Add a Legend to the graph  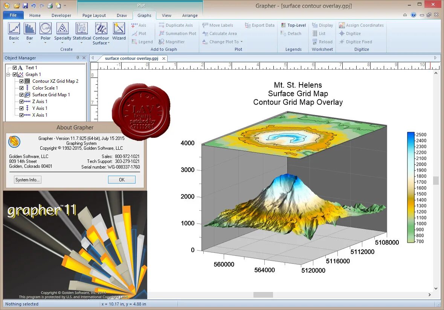[142, 42]
